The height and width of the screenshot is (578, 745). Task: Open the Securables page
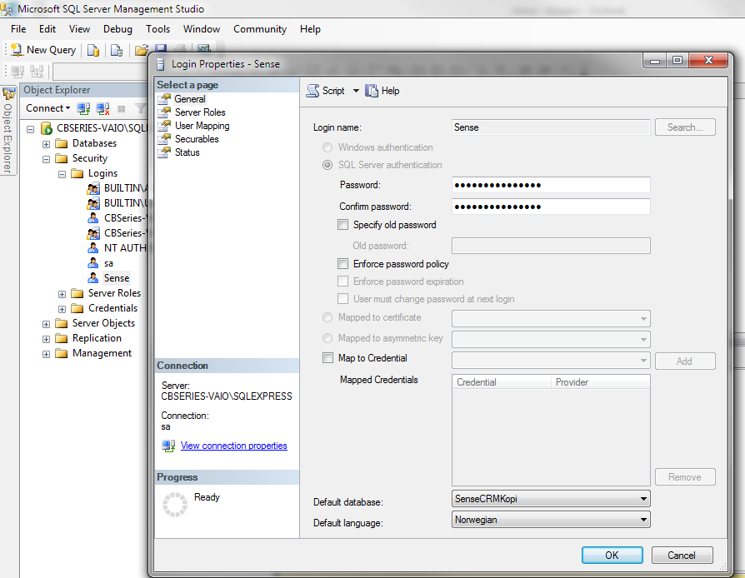point(197,139)
